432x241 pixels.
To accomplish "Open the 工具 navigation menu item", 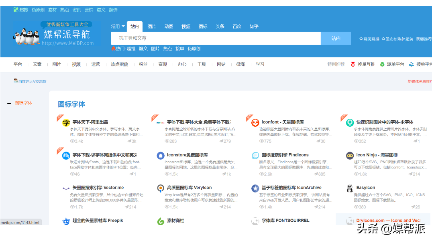I will click(202, 64).
